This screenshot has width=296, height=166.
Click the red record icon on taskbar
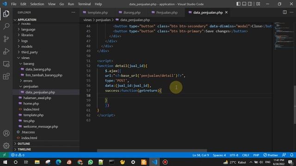165,162
